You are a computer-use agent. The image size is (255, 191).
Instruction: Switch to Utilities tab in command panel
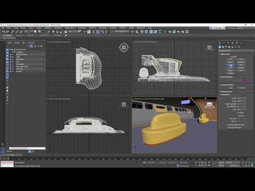(241, 43)
